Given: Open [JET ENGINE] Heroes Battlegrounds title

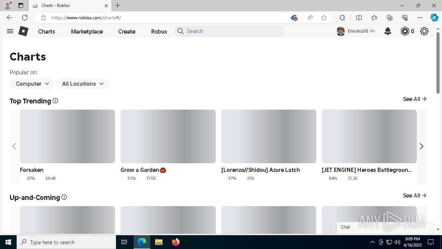Looking at the screenshot, I should point(367,170).
